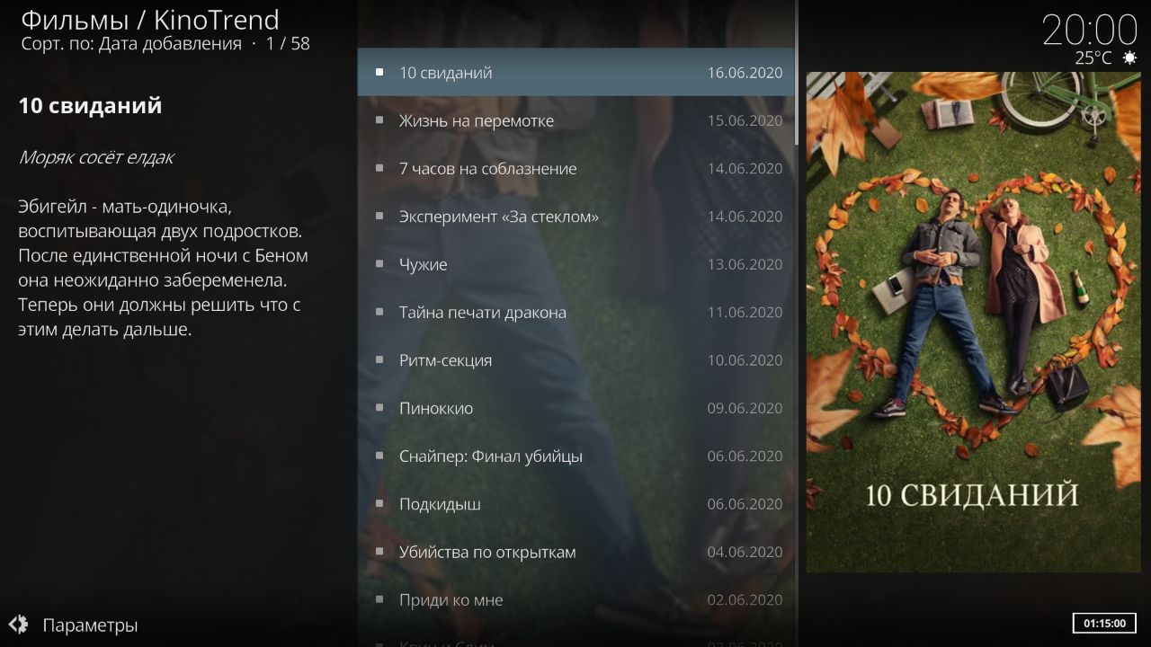Click the 10 свиданий poster thumbnail

tap(973, 322)
